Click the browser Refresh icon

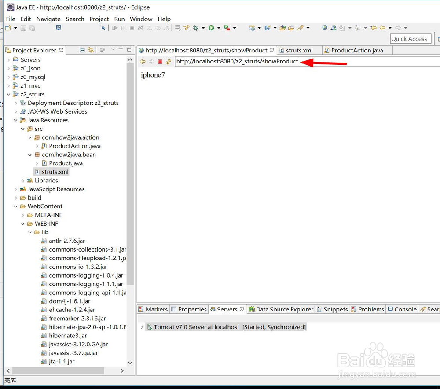169,62
